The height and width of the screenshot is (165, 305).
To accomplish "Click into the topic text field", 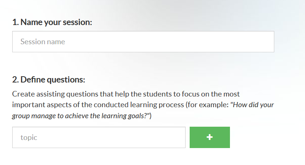I will pyautogui.click(x=99, y=137).
